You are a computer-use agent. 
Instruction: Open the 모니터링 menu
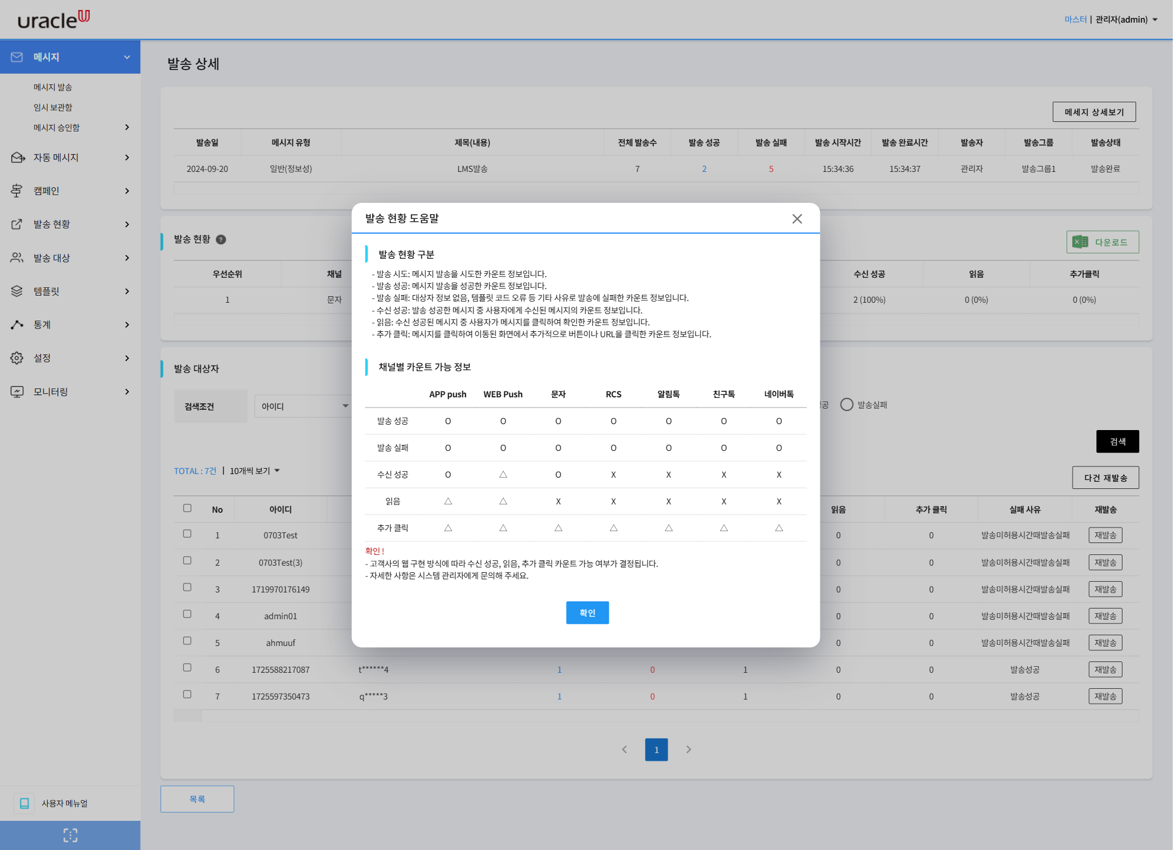[70, 392]
